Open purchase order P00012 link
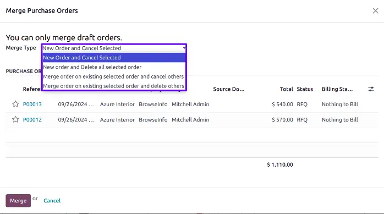The image size is (384, 214). (32, 120)
